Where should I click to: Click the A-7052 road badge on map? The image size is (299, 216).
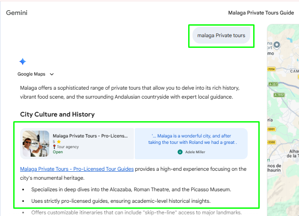tap(279, 95)
